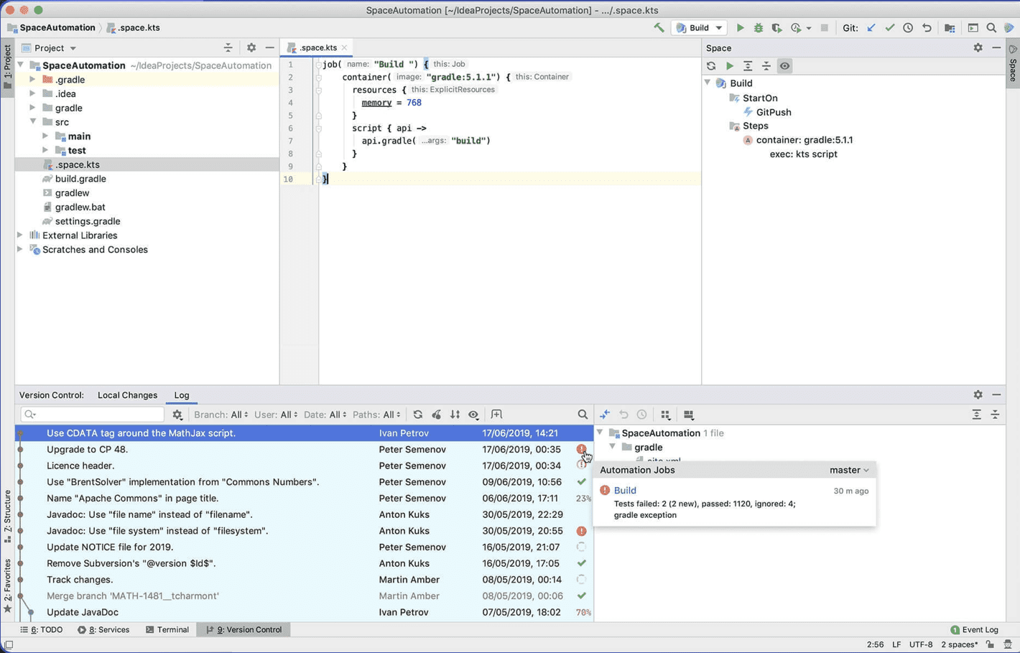The width and height of the screenshot is (1020, 653).
Task: Select settings.gradle in project tree
Action: click(x=88, y=221)
